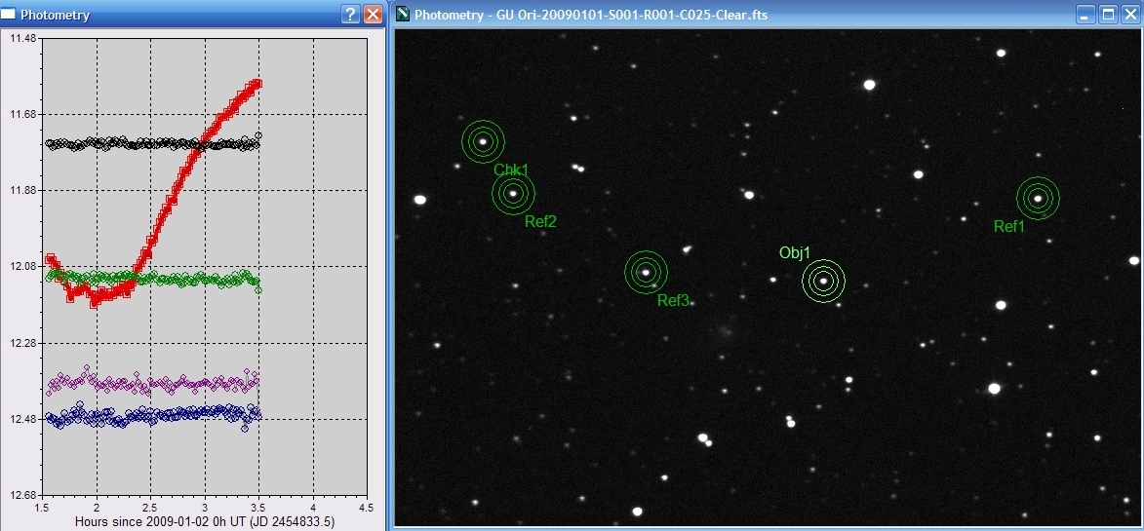Viewport: 1144px width, 531px height.
Task: Select the Ref1 reference star aperture
Action: [x=1038, y=198]
